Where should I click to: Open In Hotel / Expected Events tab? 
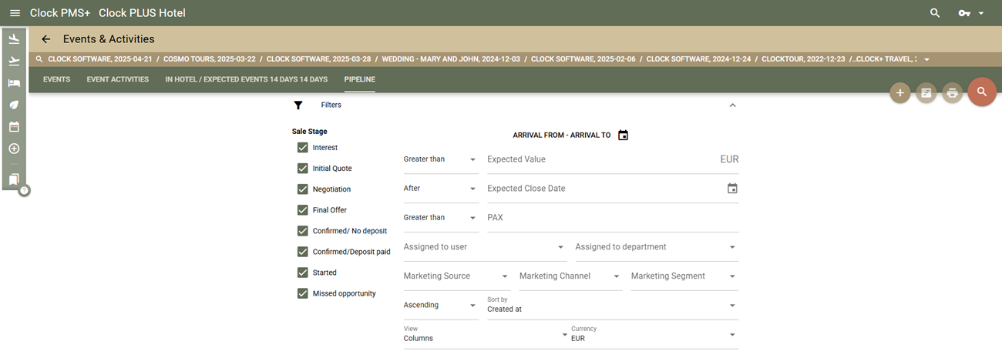[x=247, y=79]
